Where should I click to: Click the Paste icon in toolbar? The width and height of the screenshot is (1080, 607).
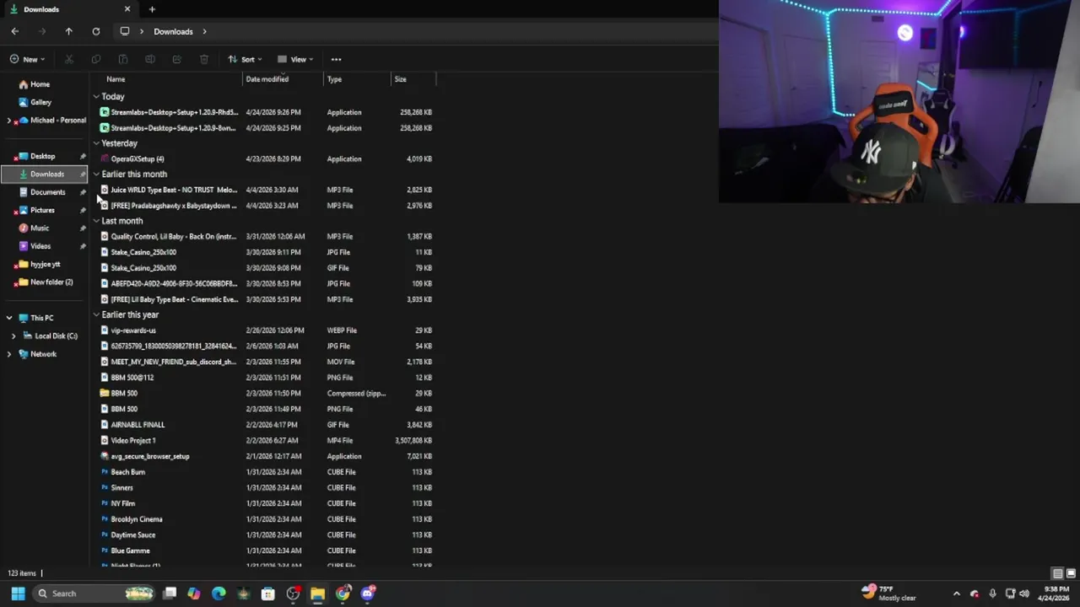(x=122, y=59)
